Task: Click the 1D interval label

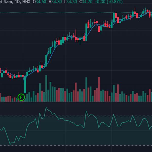Action: click(x=18, y=2)
